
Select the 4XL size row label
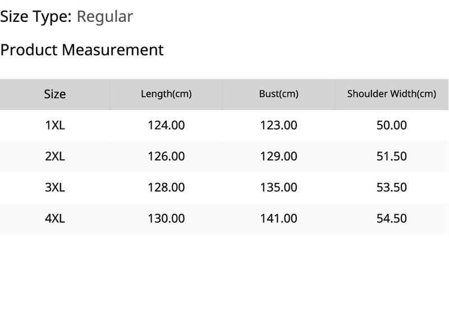(x=54, y=219)
